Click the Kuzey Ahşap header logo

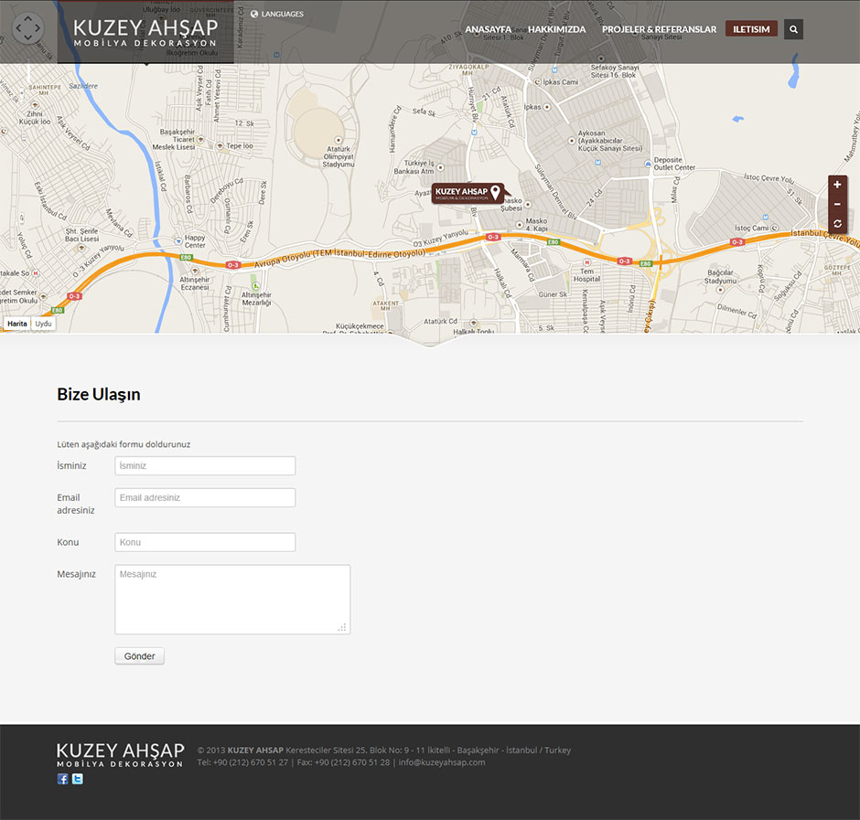pyautogui.click(x=145, y=33)
